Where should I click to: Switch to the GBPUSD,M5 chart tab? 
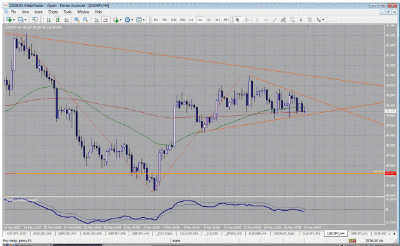point(67,234)
